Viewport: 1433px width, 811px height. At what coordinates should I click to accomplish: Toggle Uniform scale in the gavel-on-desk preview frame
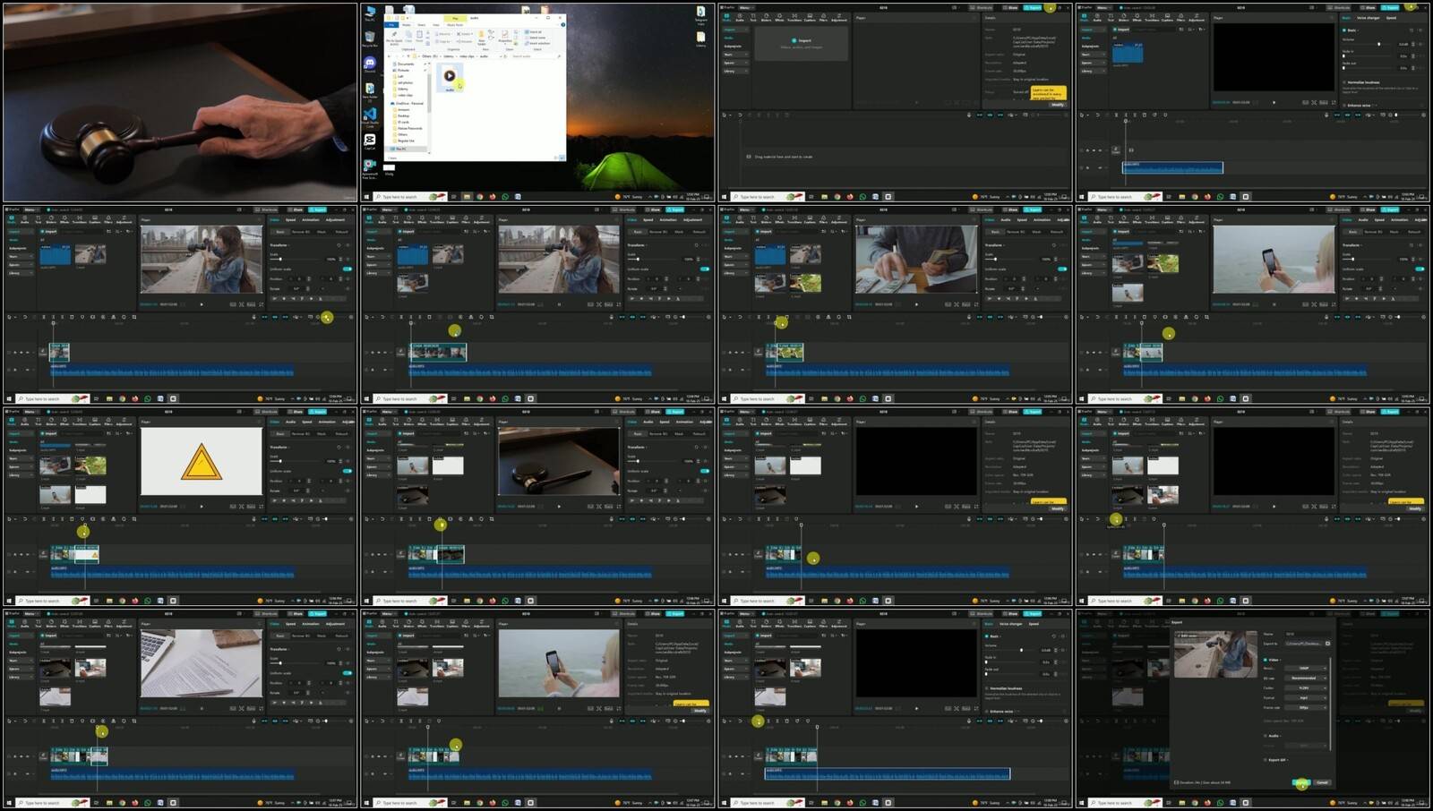click(x=705, y=471)
